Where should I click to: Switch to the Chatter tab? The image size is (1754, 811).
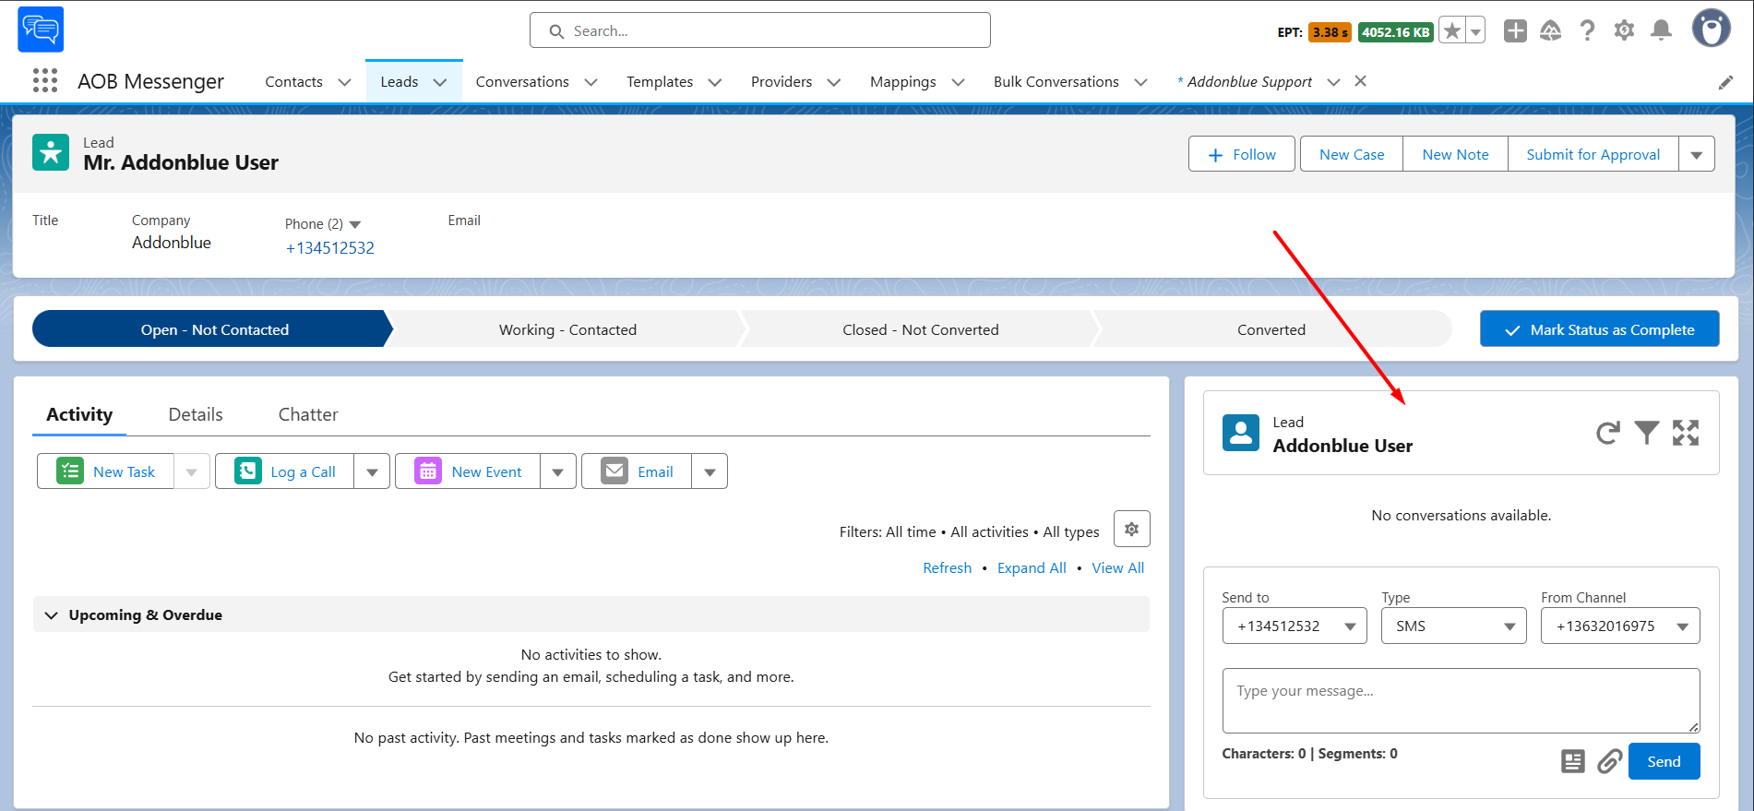[308, 414]
